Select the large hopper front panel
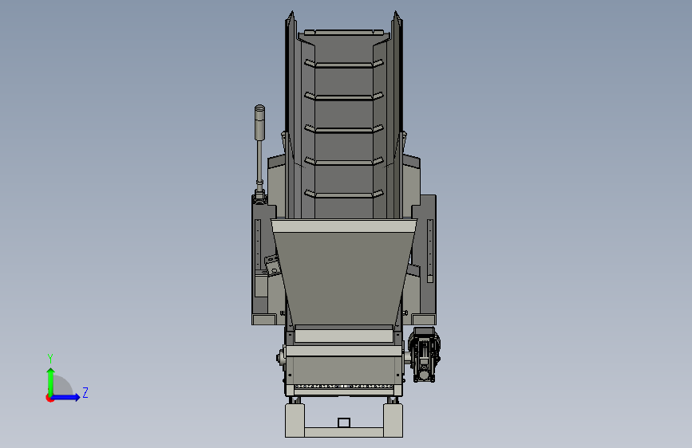Screen dimensions: 692x448 [x=344, y=277]
